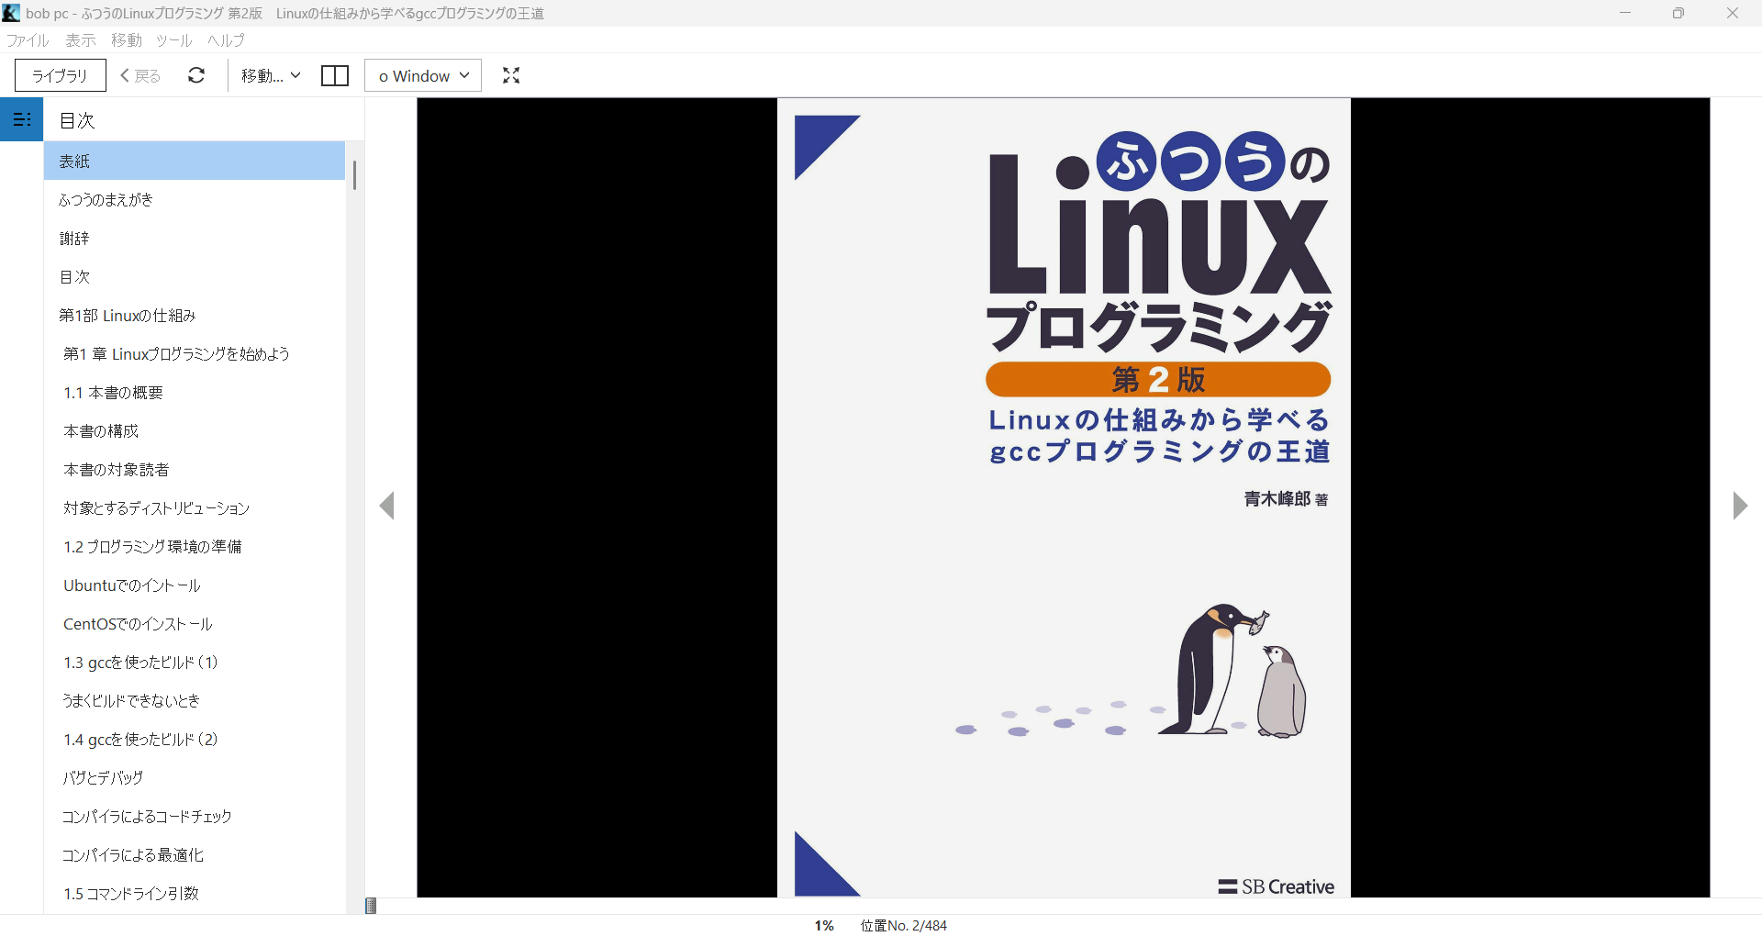Select コンパイラによるコードチェック entry

pos(195,816)
